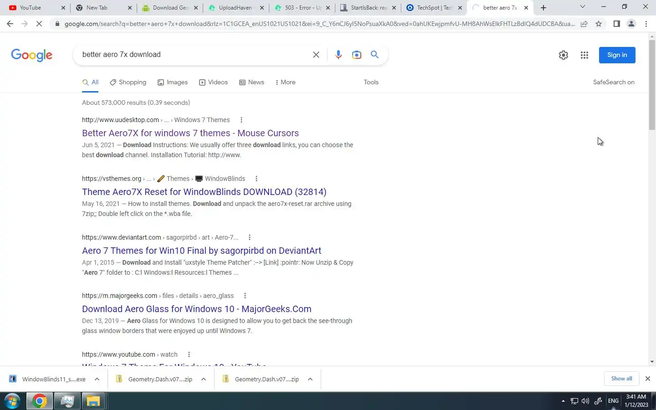Expand options for second Geometry.Dash zip

pos(310,379)
